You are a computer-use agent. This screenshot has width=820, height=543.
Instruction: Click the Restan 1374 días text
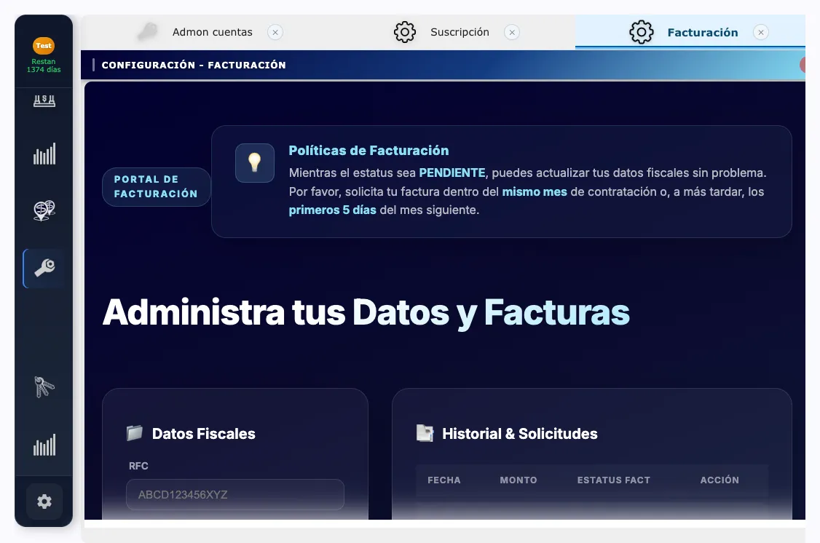44,66
